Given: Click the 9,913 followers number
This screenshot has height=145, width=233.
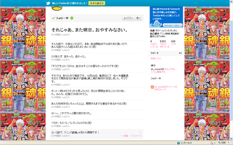Looking at the screenshot, I should [163, 41].
